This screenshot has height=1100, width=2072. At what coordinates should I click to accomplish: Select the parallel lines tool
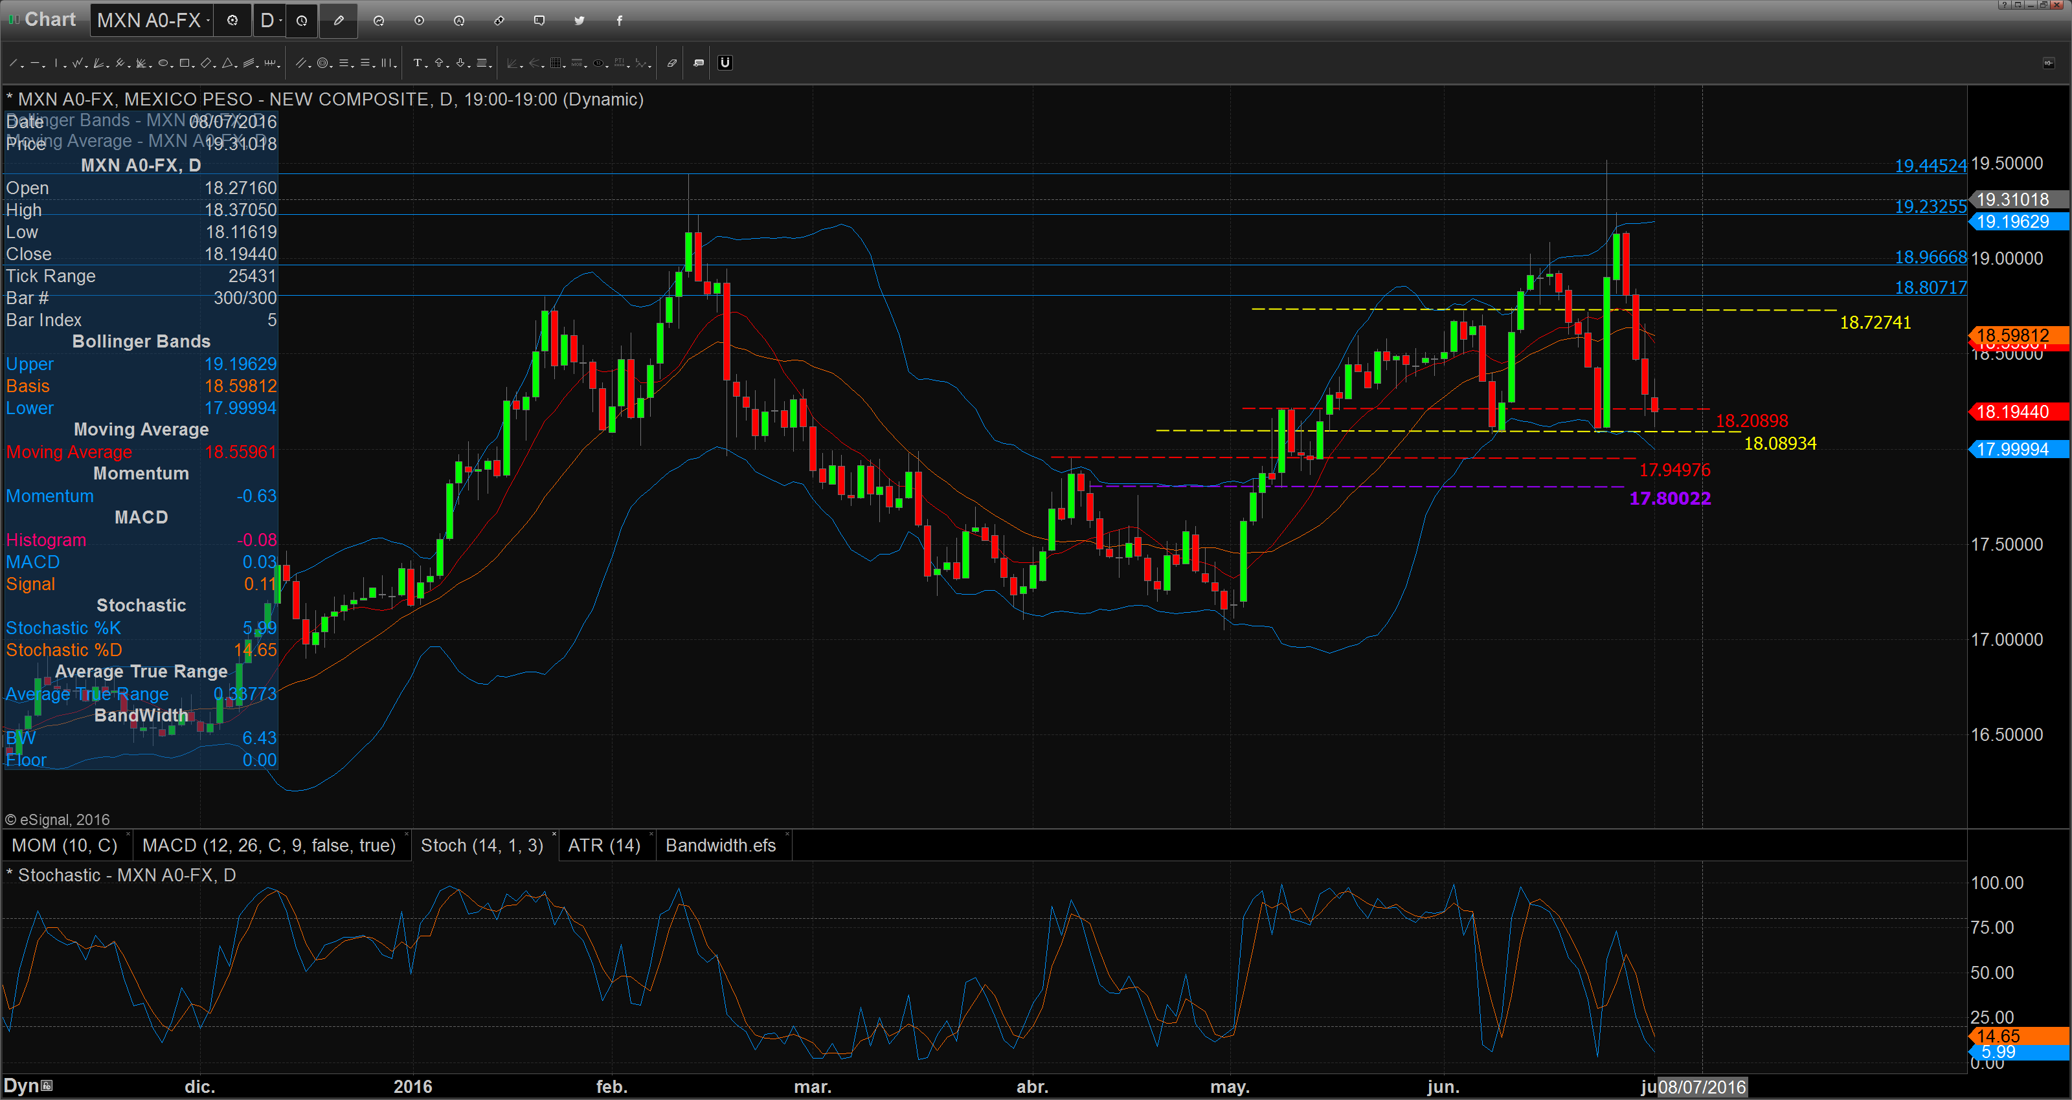[x=301, y=63]
